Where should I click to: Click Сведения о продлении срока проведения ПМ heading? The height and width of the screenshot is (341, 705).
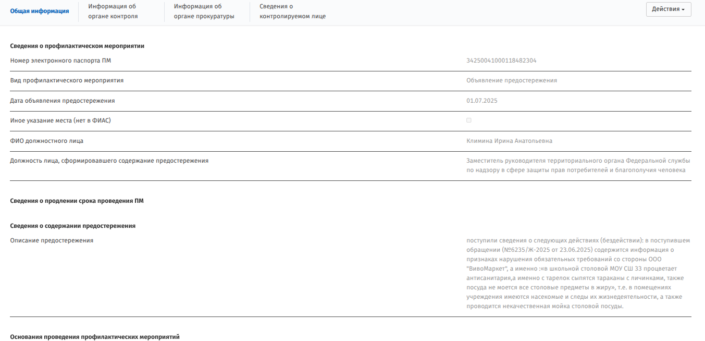[77, 201]
